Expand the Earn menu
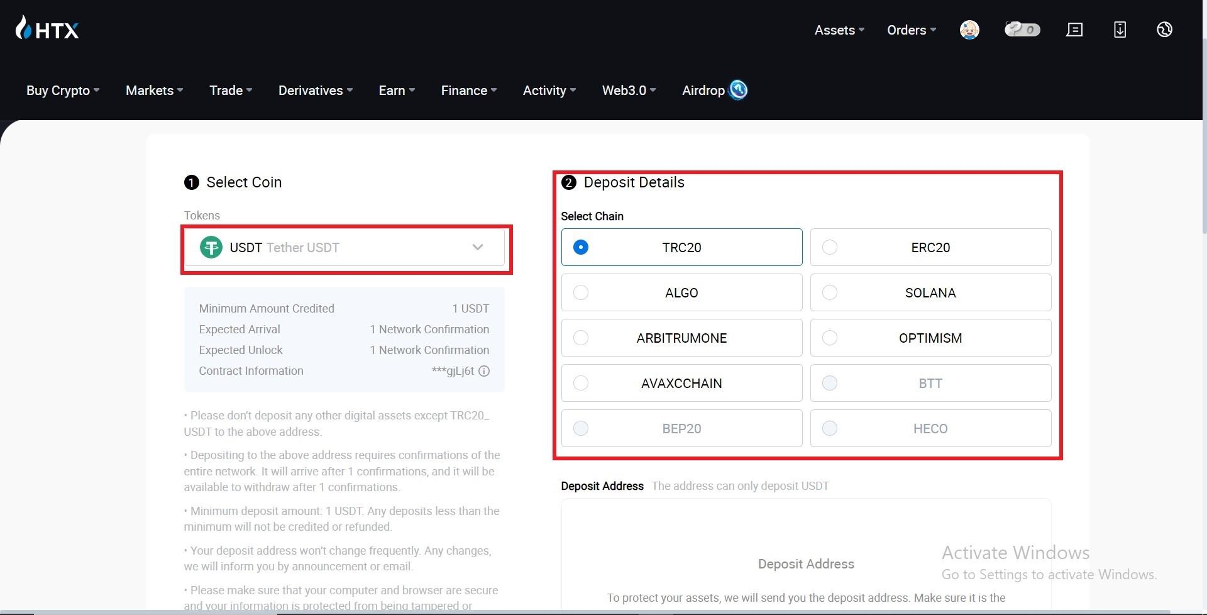This screenshot has width=1207, height=615. tap(397, 91)
